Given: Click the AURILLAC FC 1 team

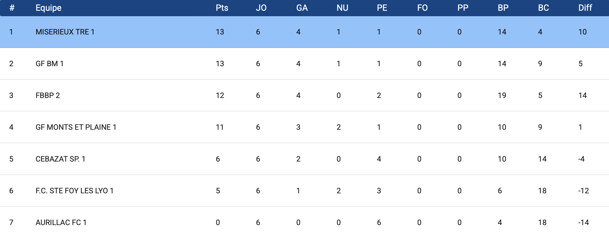Looking at the screenshot, I should tap(61, 223).
